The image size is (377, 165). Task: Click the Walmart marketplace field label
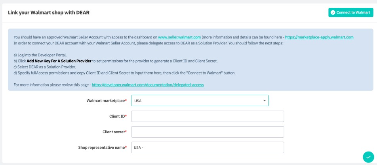106,101
